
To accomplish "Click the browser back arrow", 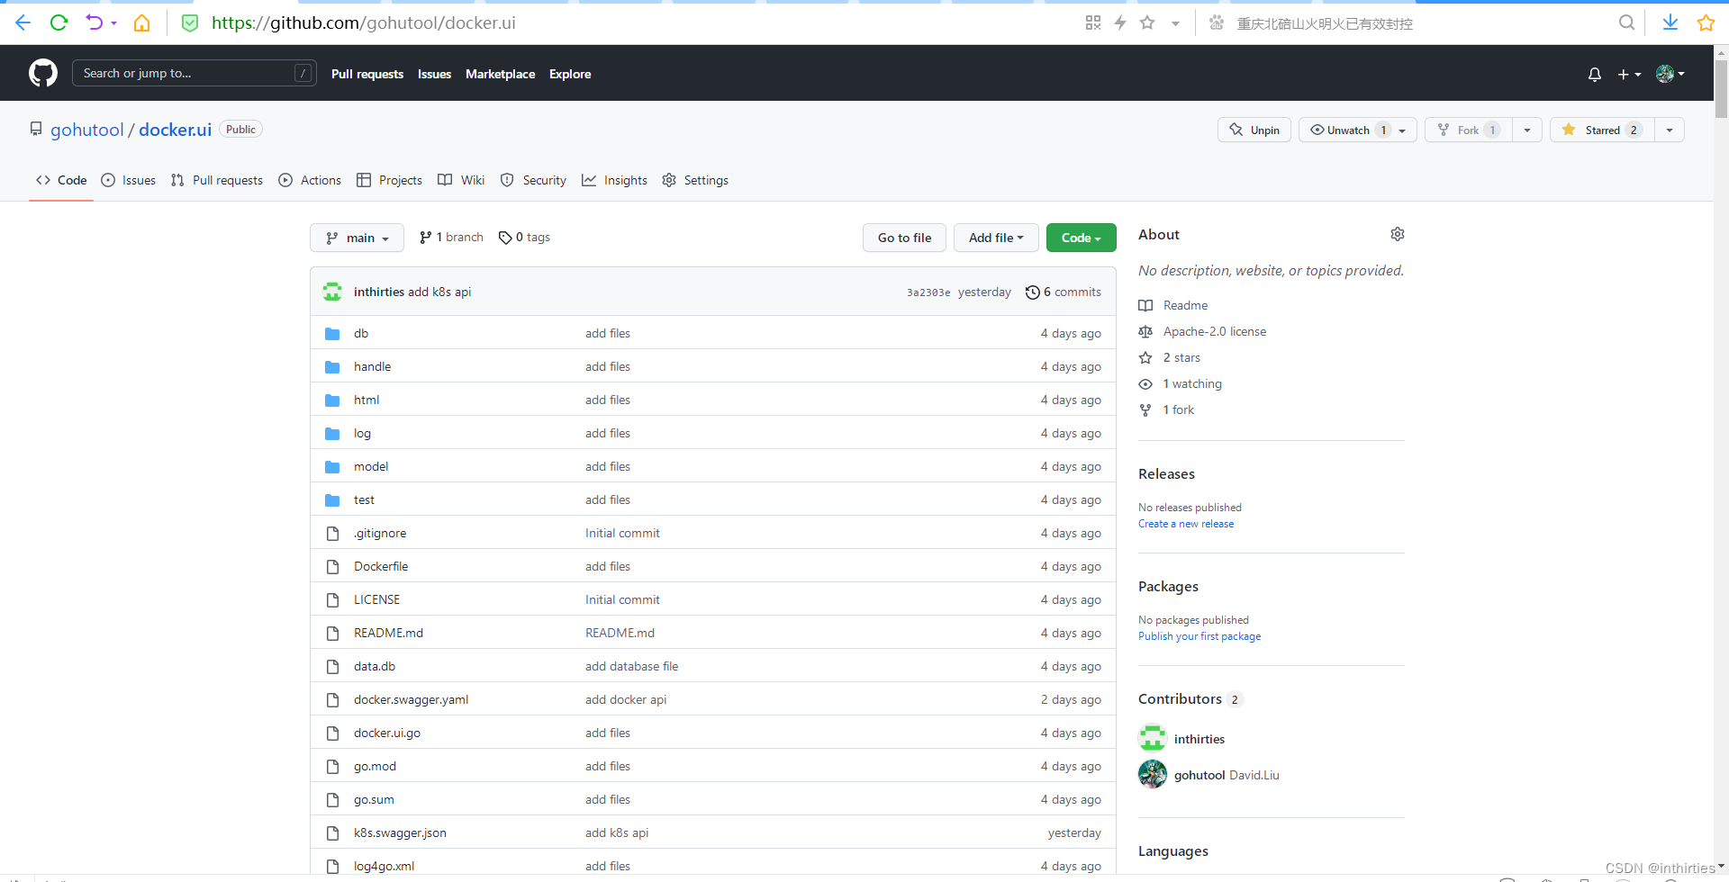I will 23,22.
